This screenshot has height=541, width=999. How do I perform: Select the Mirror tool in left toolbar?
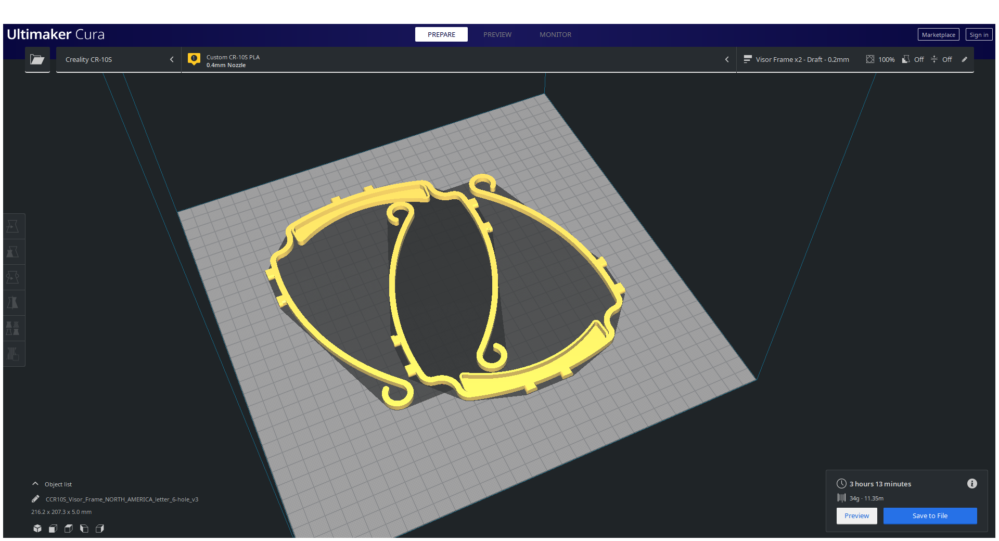[13, 303]
